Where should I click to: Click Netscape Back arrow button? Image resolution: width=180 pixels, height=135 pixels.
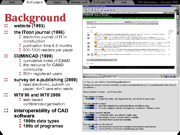86,10
